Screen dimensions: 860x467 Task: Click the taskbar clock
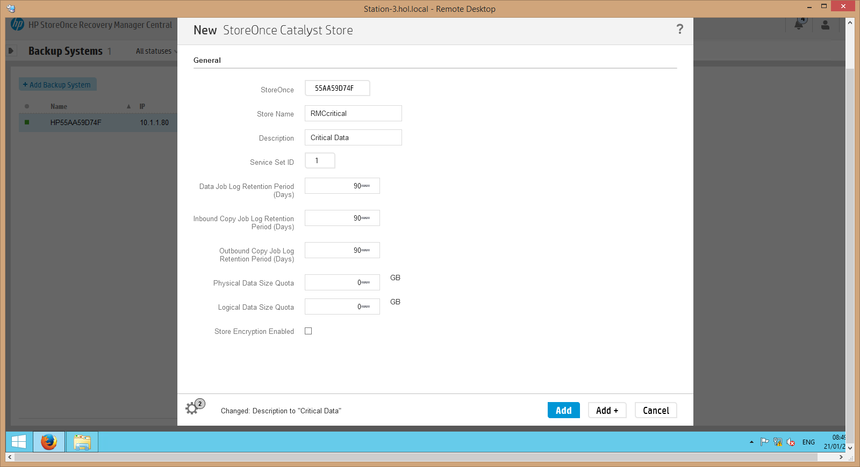click(x=835, y=442)
